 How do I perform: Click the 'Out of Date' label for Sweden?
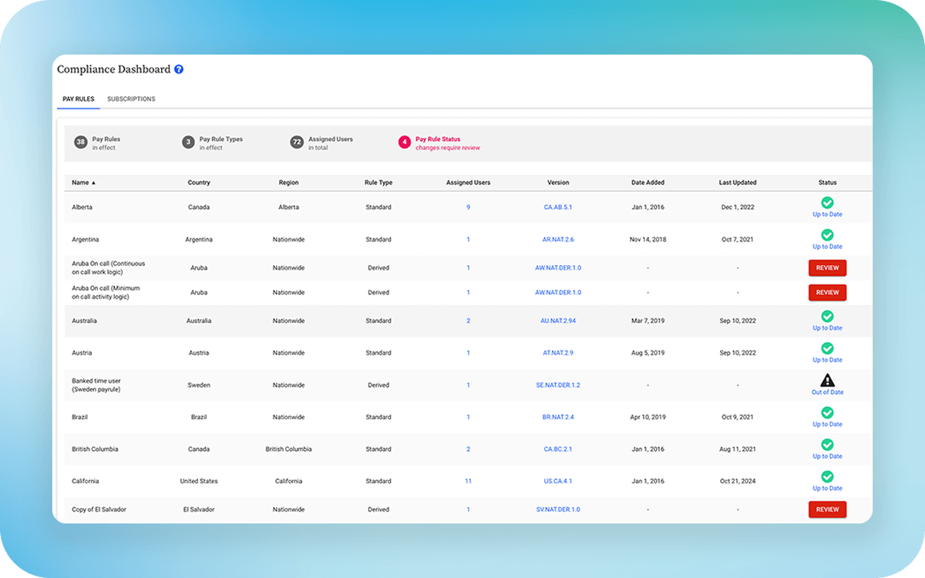click(827, 392)
